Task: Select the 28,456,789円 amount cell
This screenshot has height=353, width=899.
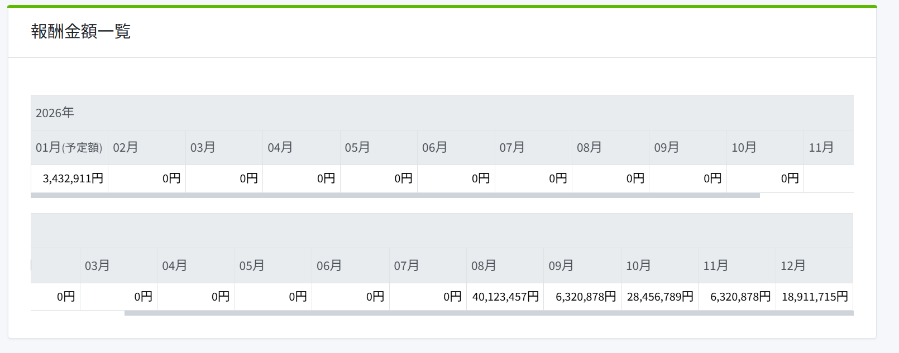Action: point(660,297)
